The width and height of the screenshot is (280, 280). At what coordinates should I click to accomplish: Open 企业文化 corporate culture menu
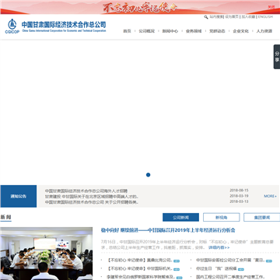(240, 31)
